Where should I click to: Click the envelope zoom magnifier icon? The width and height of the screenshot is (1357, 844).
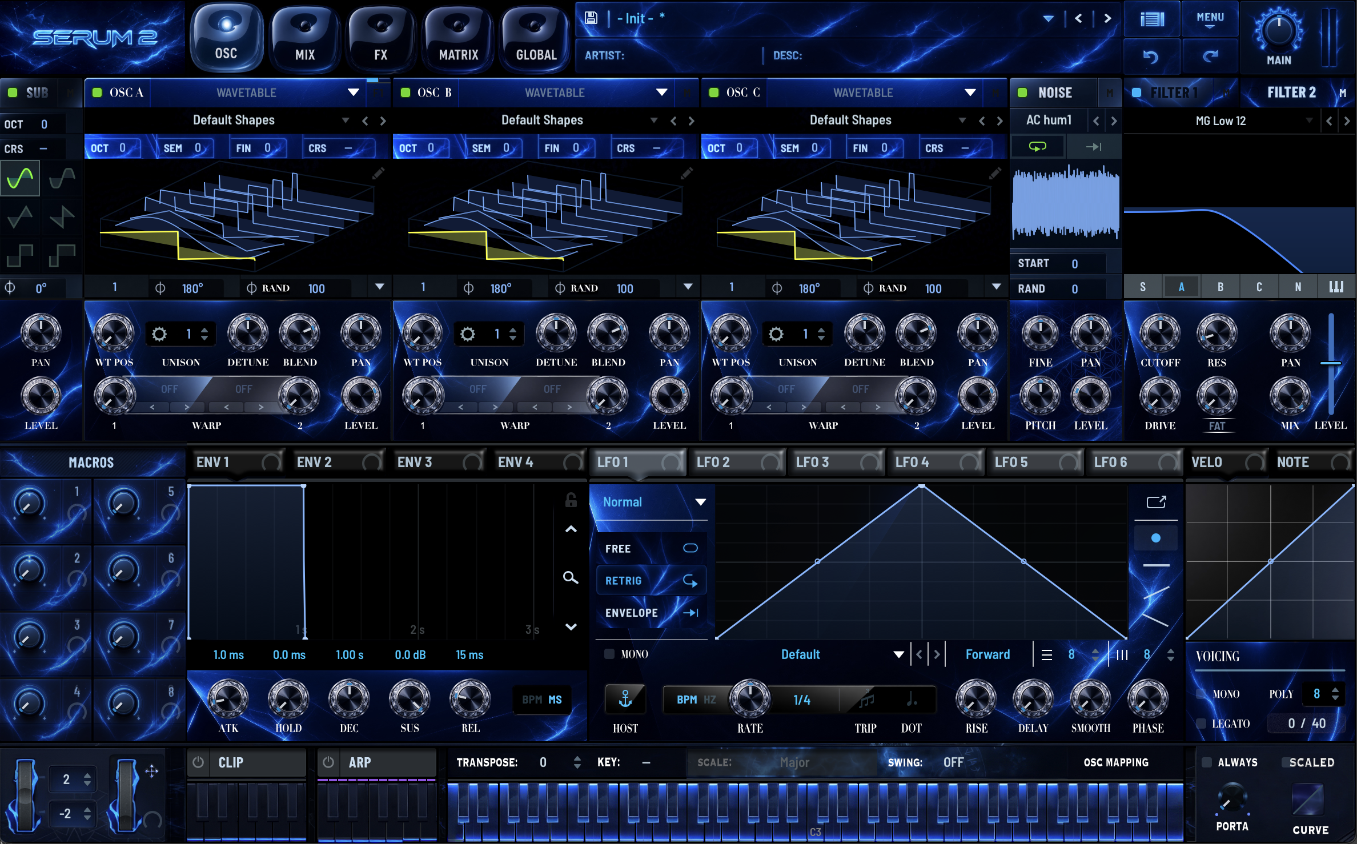(x=571, y=577)
